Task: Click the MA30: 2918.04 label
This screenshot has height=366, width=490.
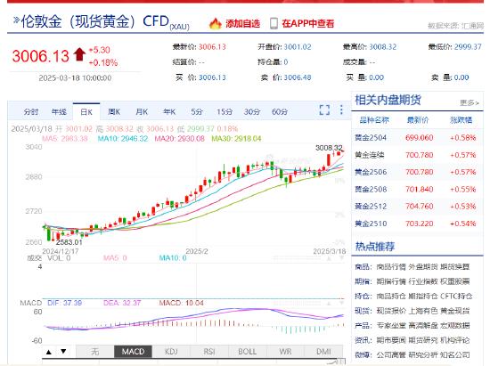Action: pyautogui.click(x=236, y=139)
